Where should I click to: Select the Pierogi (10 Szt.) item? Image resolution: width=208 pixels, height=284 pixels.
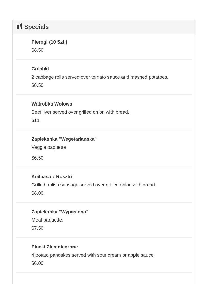49,42
